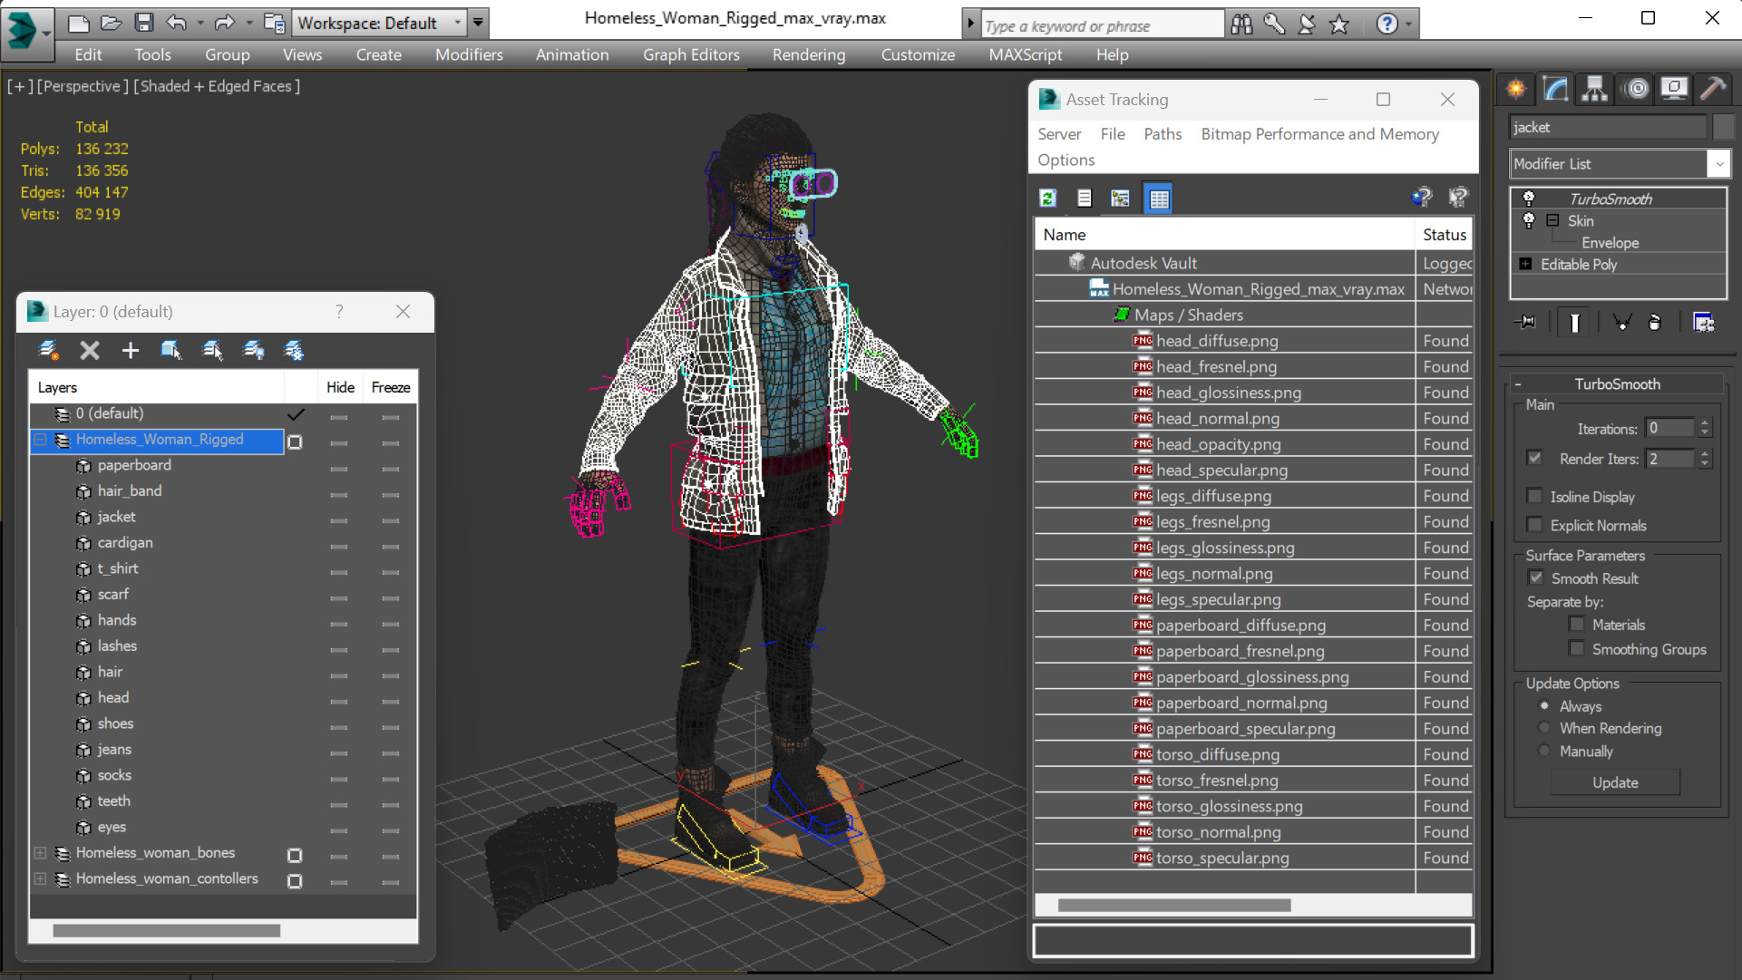Open the Rendering menu

click(x=808, y=54)
